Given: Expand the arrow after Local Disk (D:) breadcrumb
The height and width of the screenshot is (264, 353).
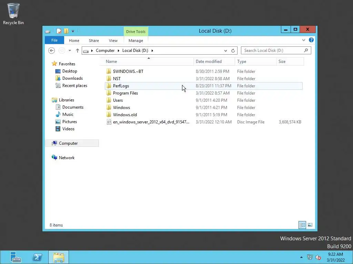Looking at the screenshot, I should coord(152,51).
